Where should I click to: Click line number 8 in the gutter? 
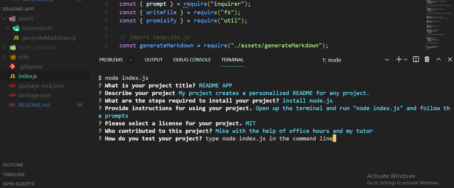point(106,46)
